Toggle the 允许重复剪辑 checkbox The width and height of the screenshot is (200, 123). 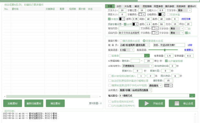coord(166,61)
